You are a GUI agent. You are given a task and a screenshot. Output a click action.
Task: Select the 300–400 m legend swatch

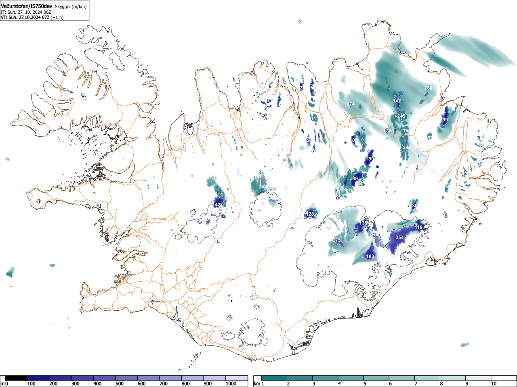coord(82,378)
